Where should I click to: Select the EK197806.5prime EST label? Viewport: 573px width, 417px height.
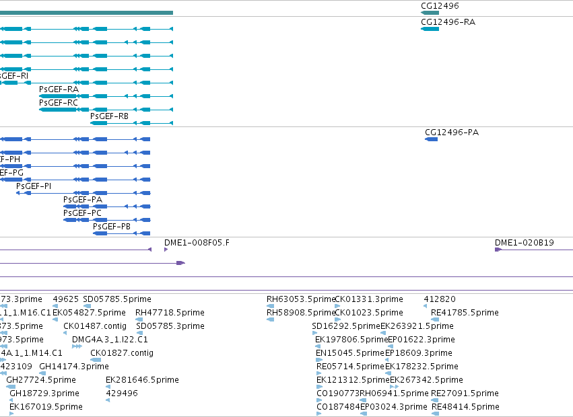[x=351, y=339]
